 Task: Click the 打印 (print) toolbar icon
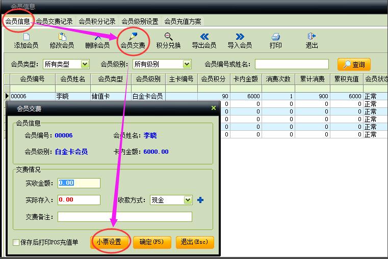(276, 41)
